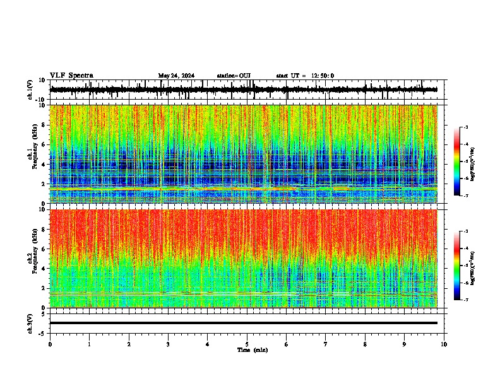Click time axis tick label "8"

point(365,344)
